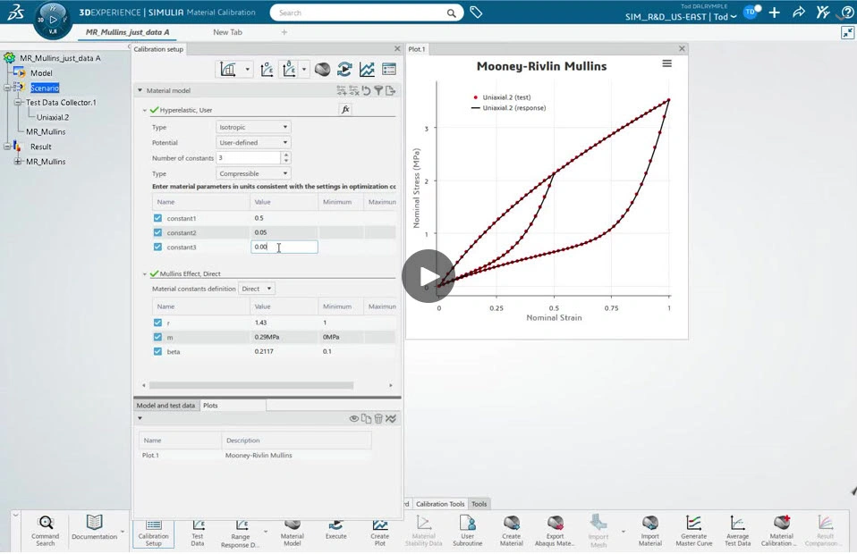
Task: Open the User-defined potential dropdown
Action: pos(253,142)
